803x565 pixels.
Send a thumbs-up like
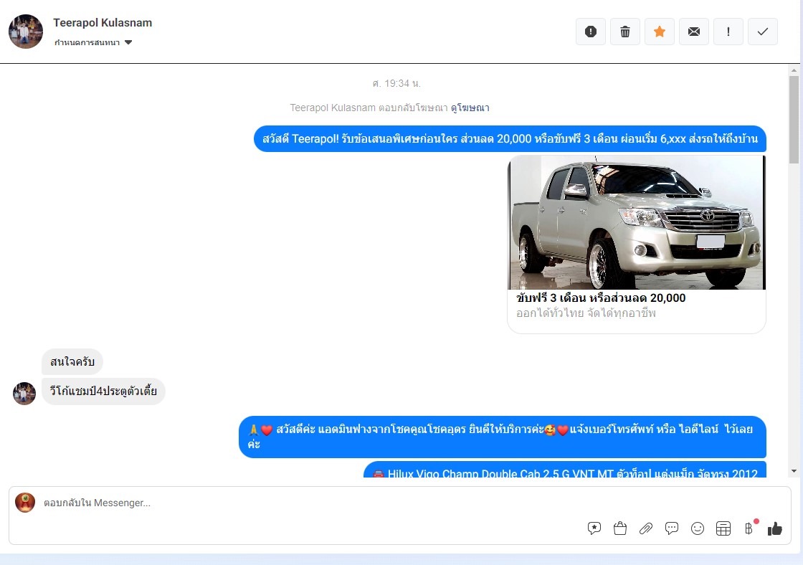[775, 528]
